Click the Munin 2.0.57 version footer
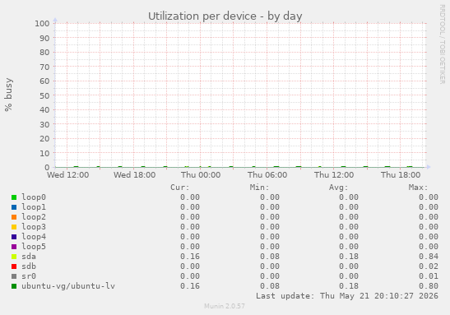 click(225, 306)
